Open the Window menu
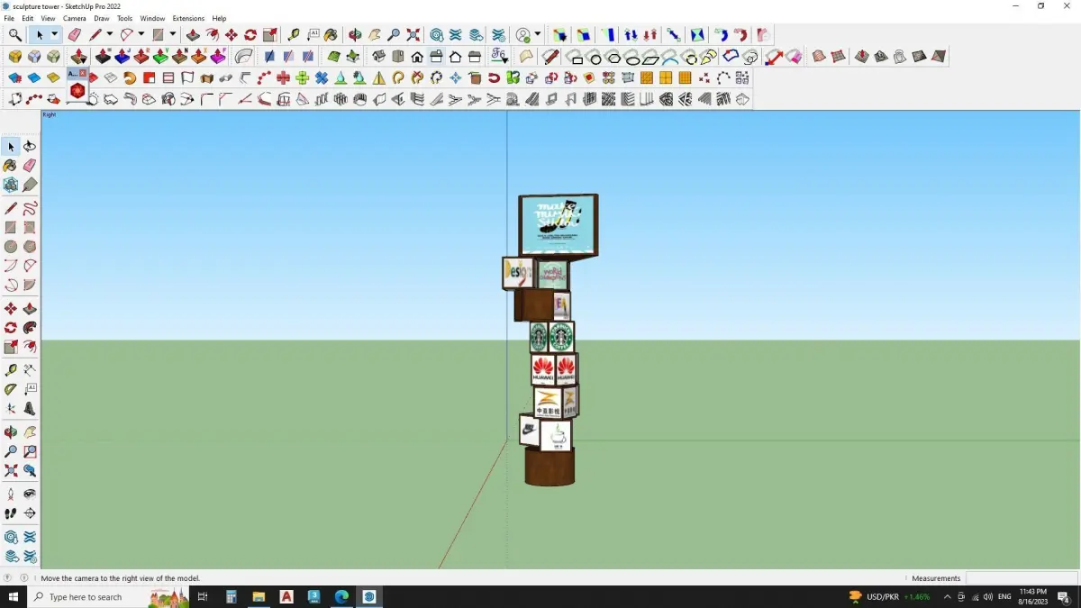1081x608 pixels. pos(152,18)
